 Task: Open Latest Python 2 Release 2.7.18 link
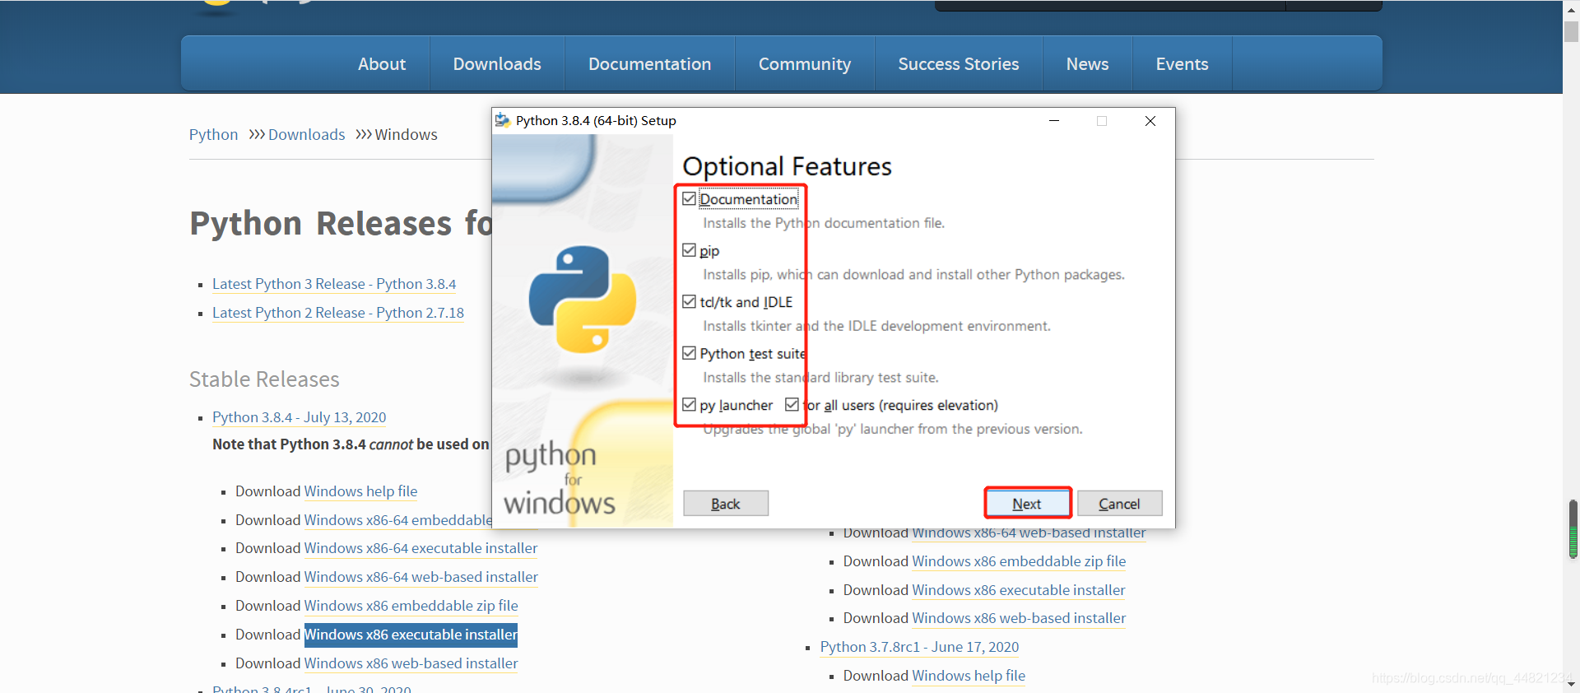[x=338, y=313]
